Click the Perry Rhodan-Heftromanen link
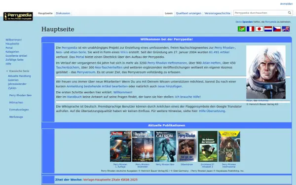This screenshot has width=296, height=185. [x=167, y=63]
